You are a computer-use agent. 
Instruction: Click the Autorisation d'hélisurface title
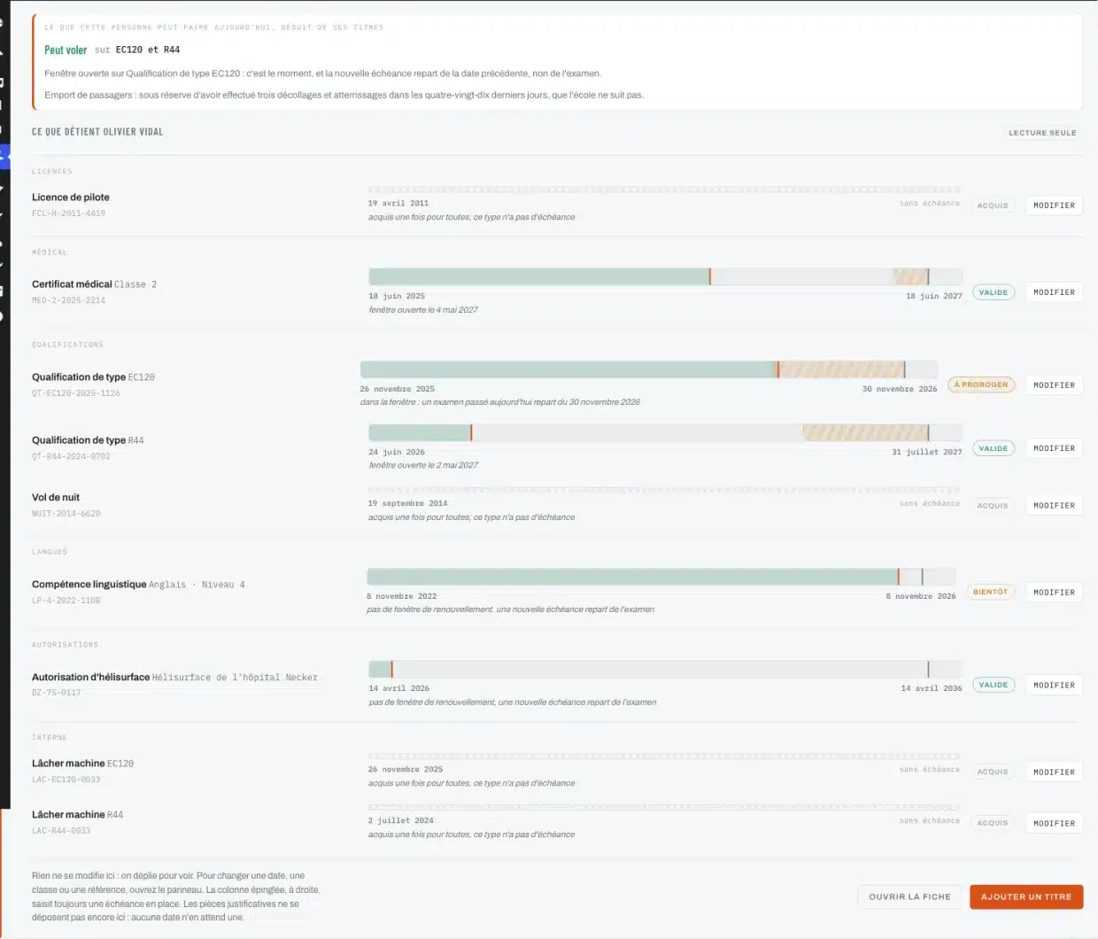pos(90,677)
